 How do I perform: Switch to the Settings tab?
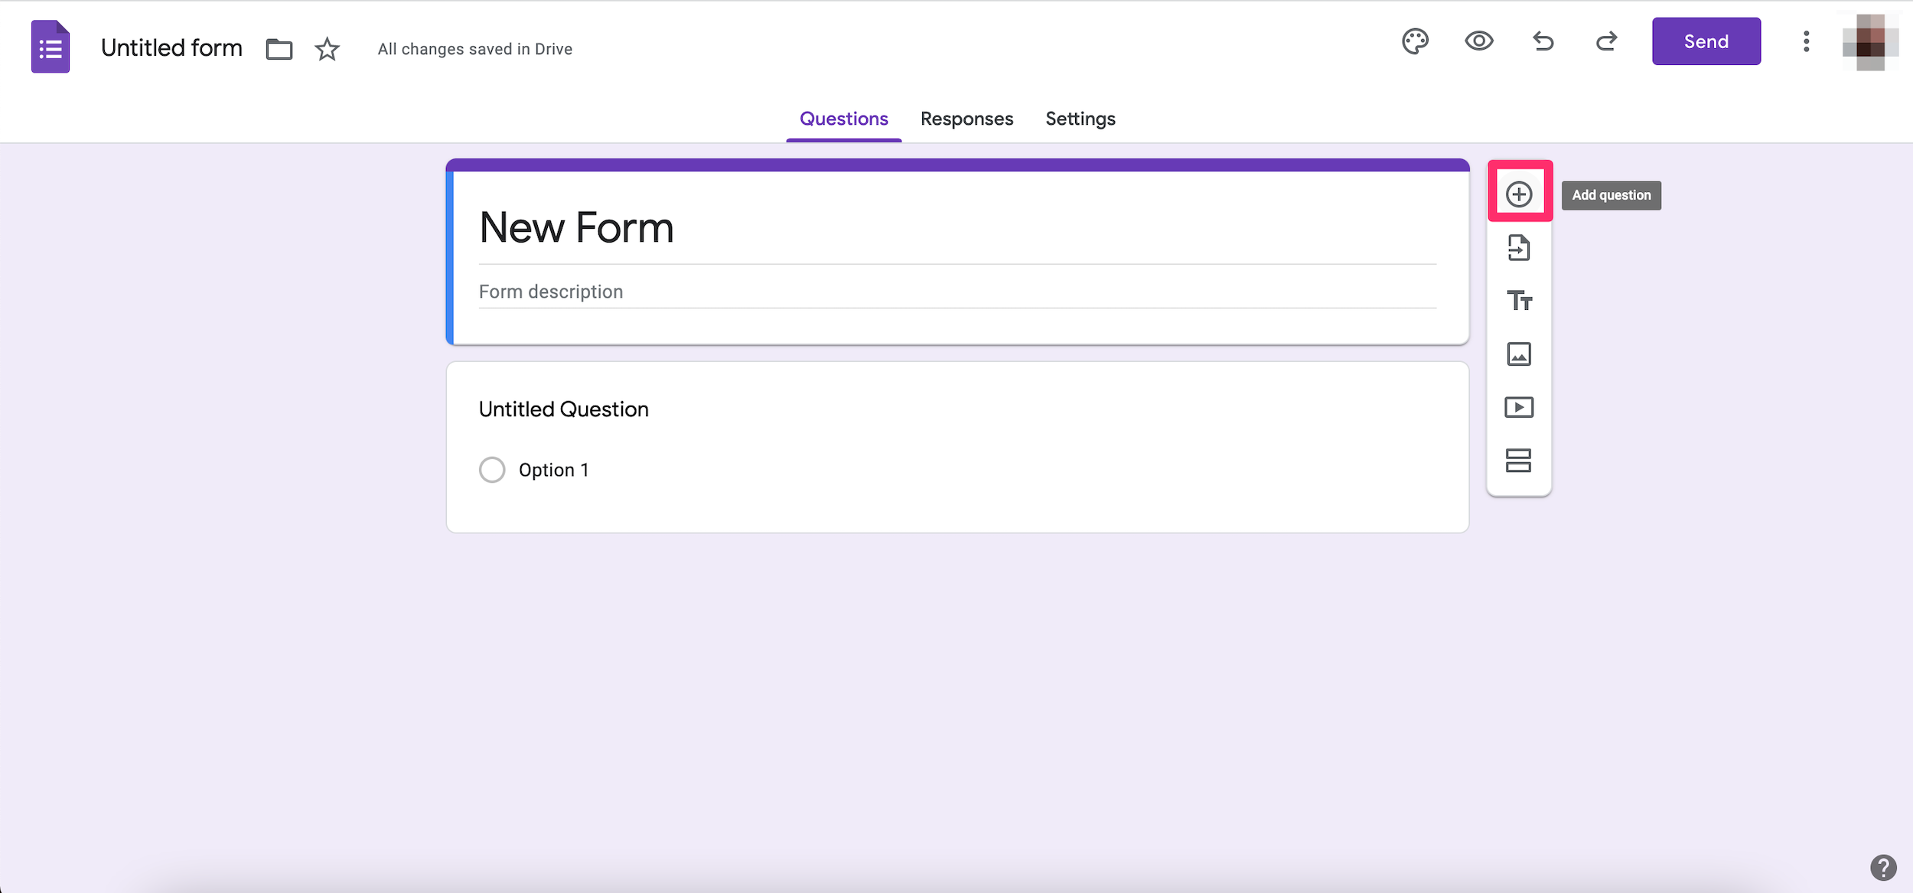(x=1080, y=119)
